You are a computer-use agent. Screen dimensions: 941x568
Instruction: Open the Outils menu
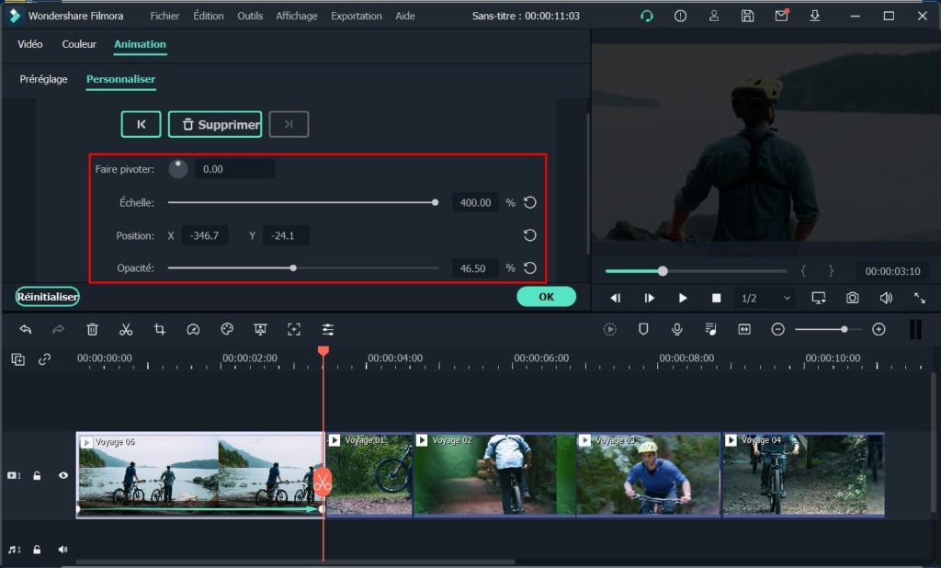tap(250, 17)
